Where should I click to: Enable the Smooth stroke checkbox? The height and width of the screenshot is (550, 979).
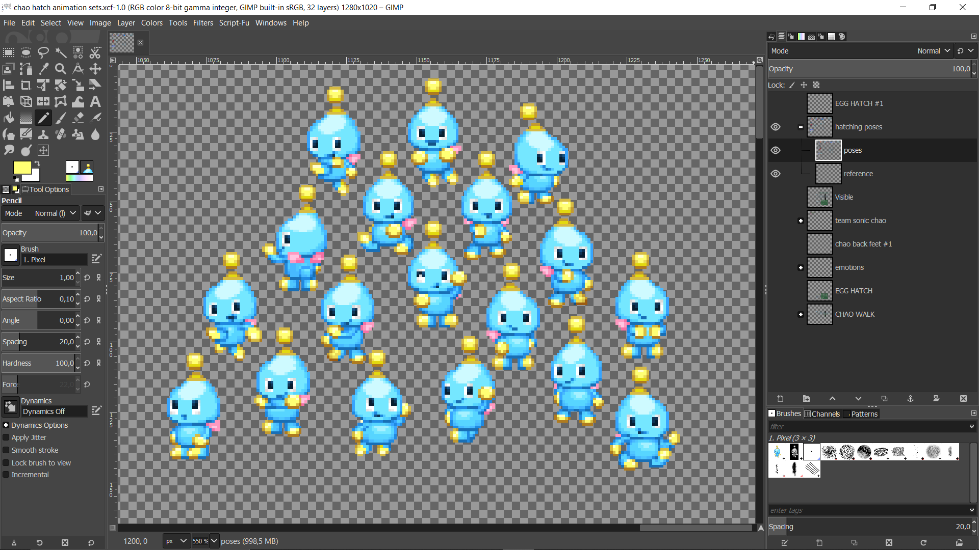6,450
